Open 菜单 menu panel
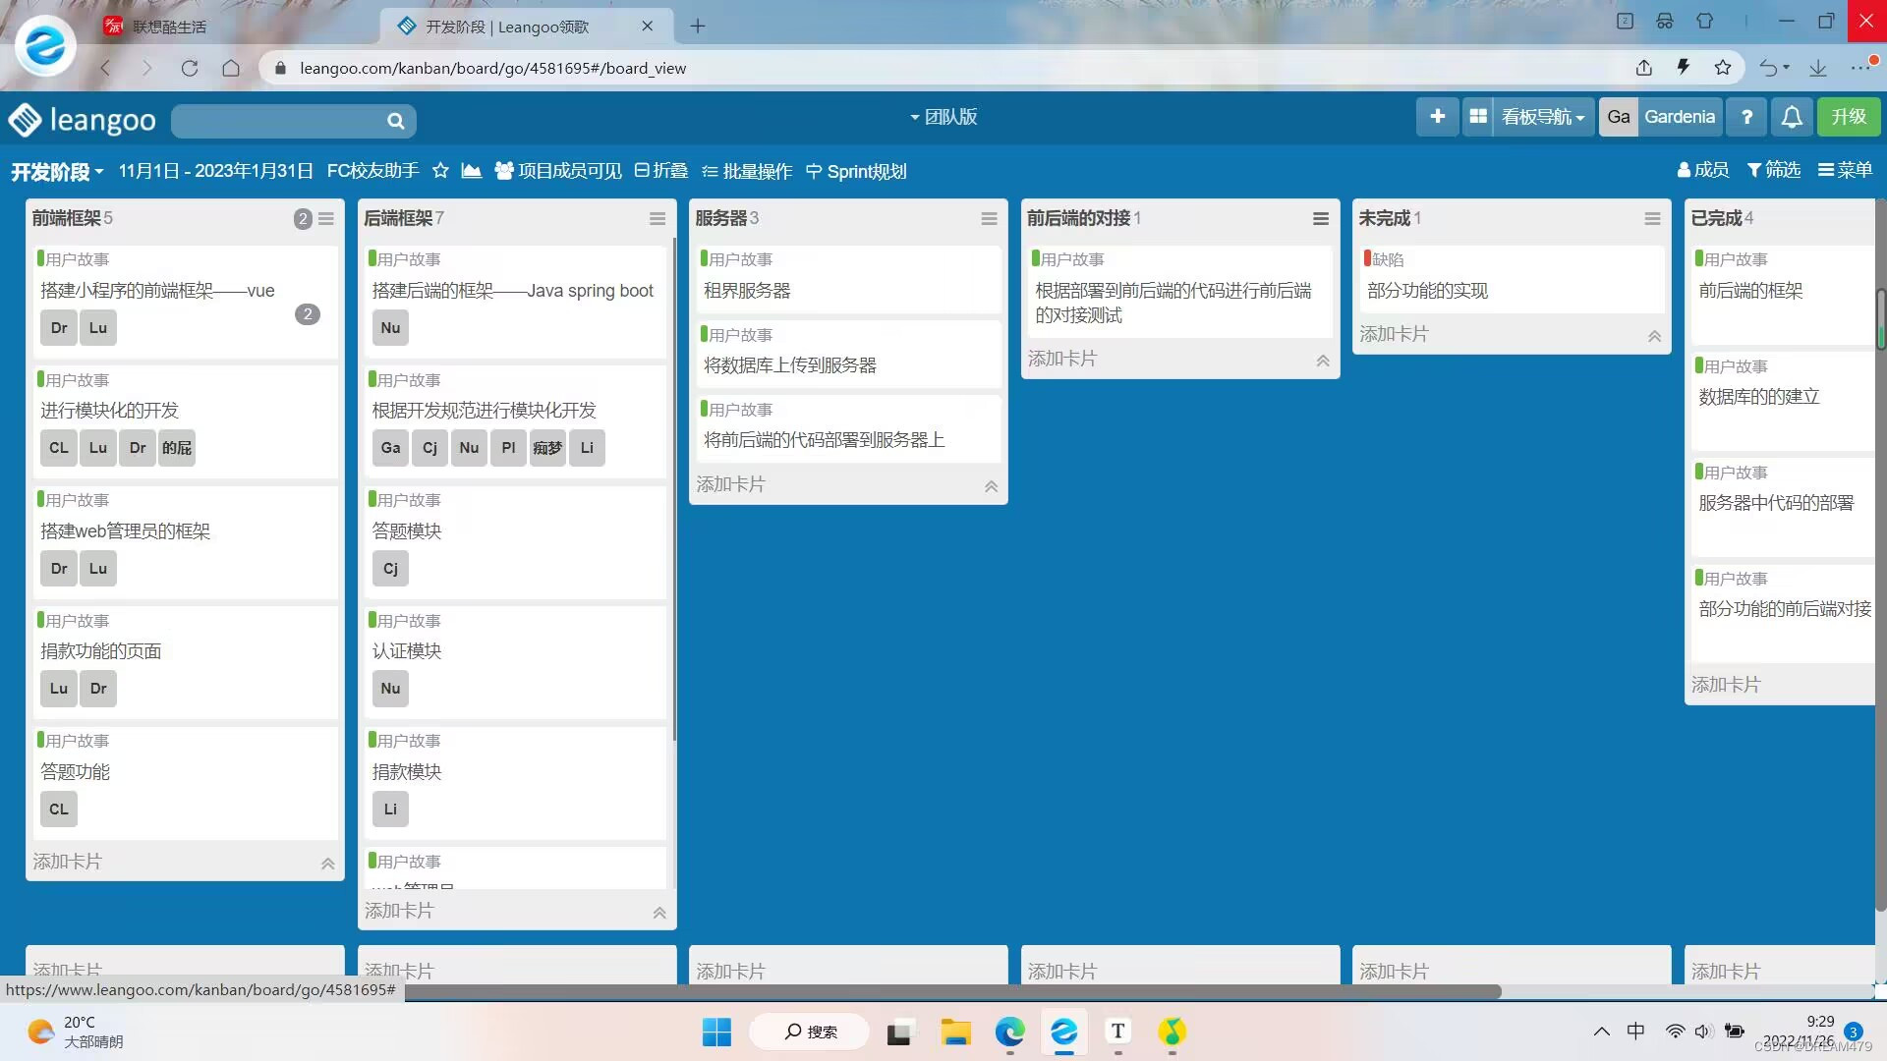 (x=1846, y=170)
